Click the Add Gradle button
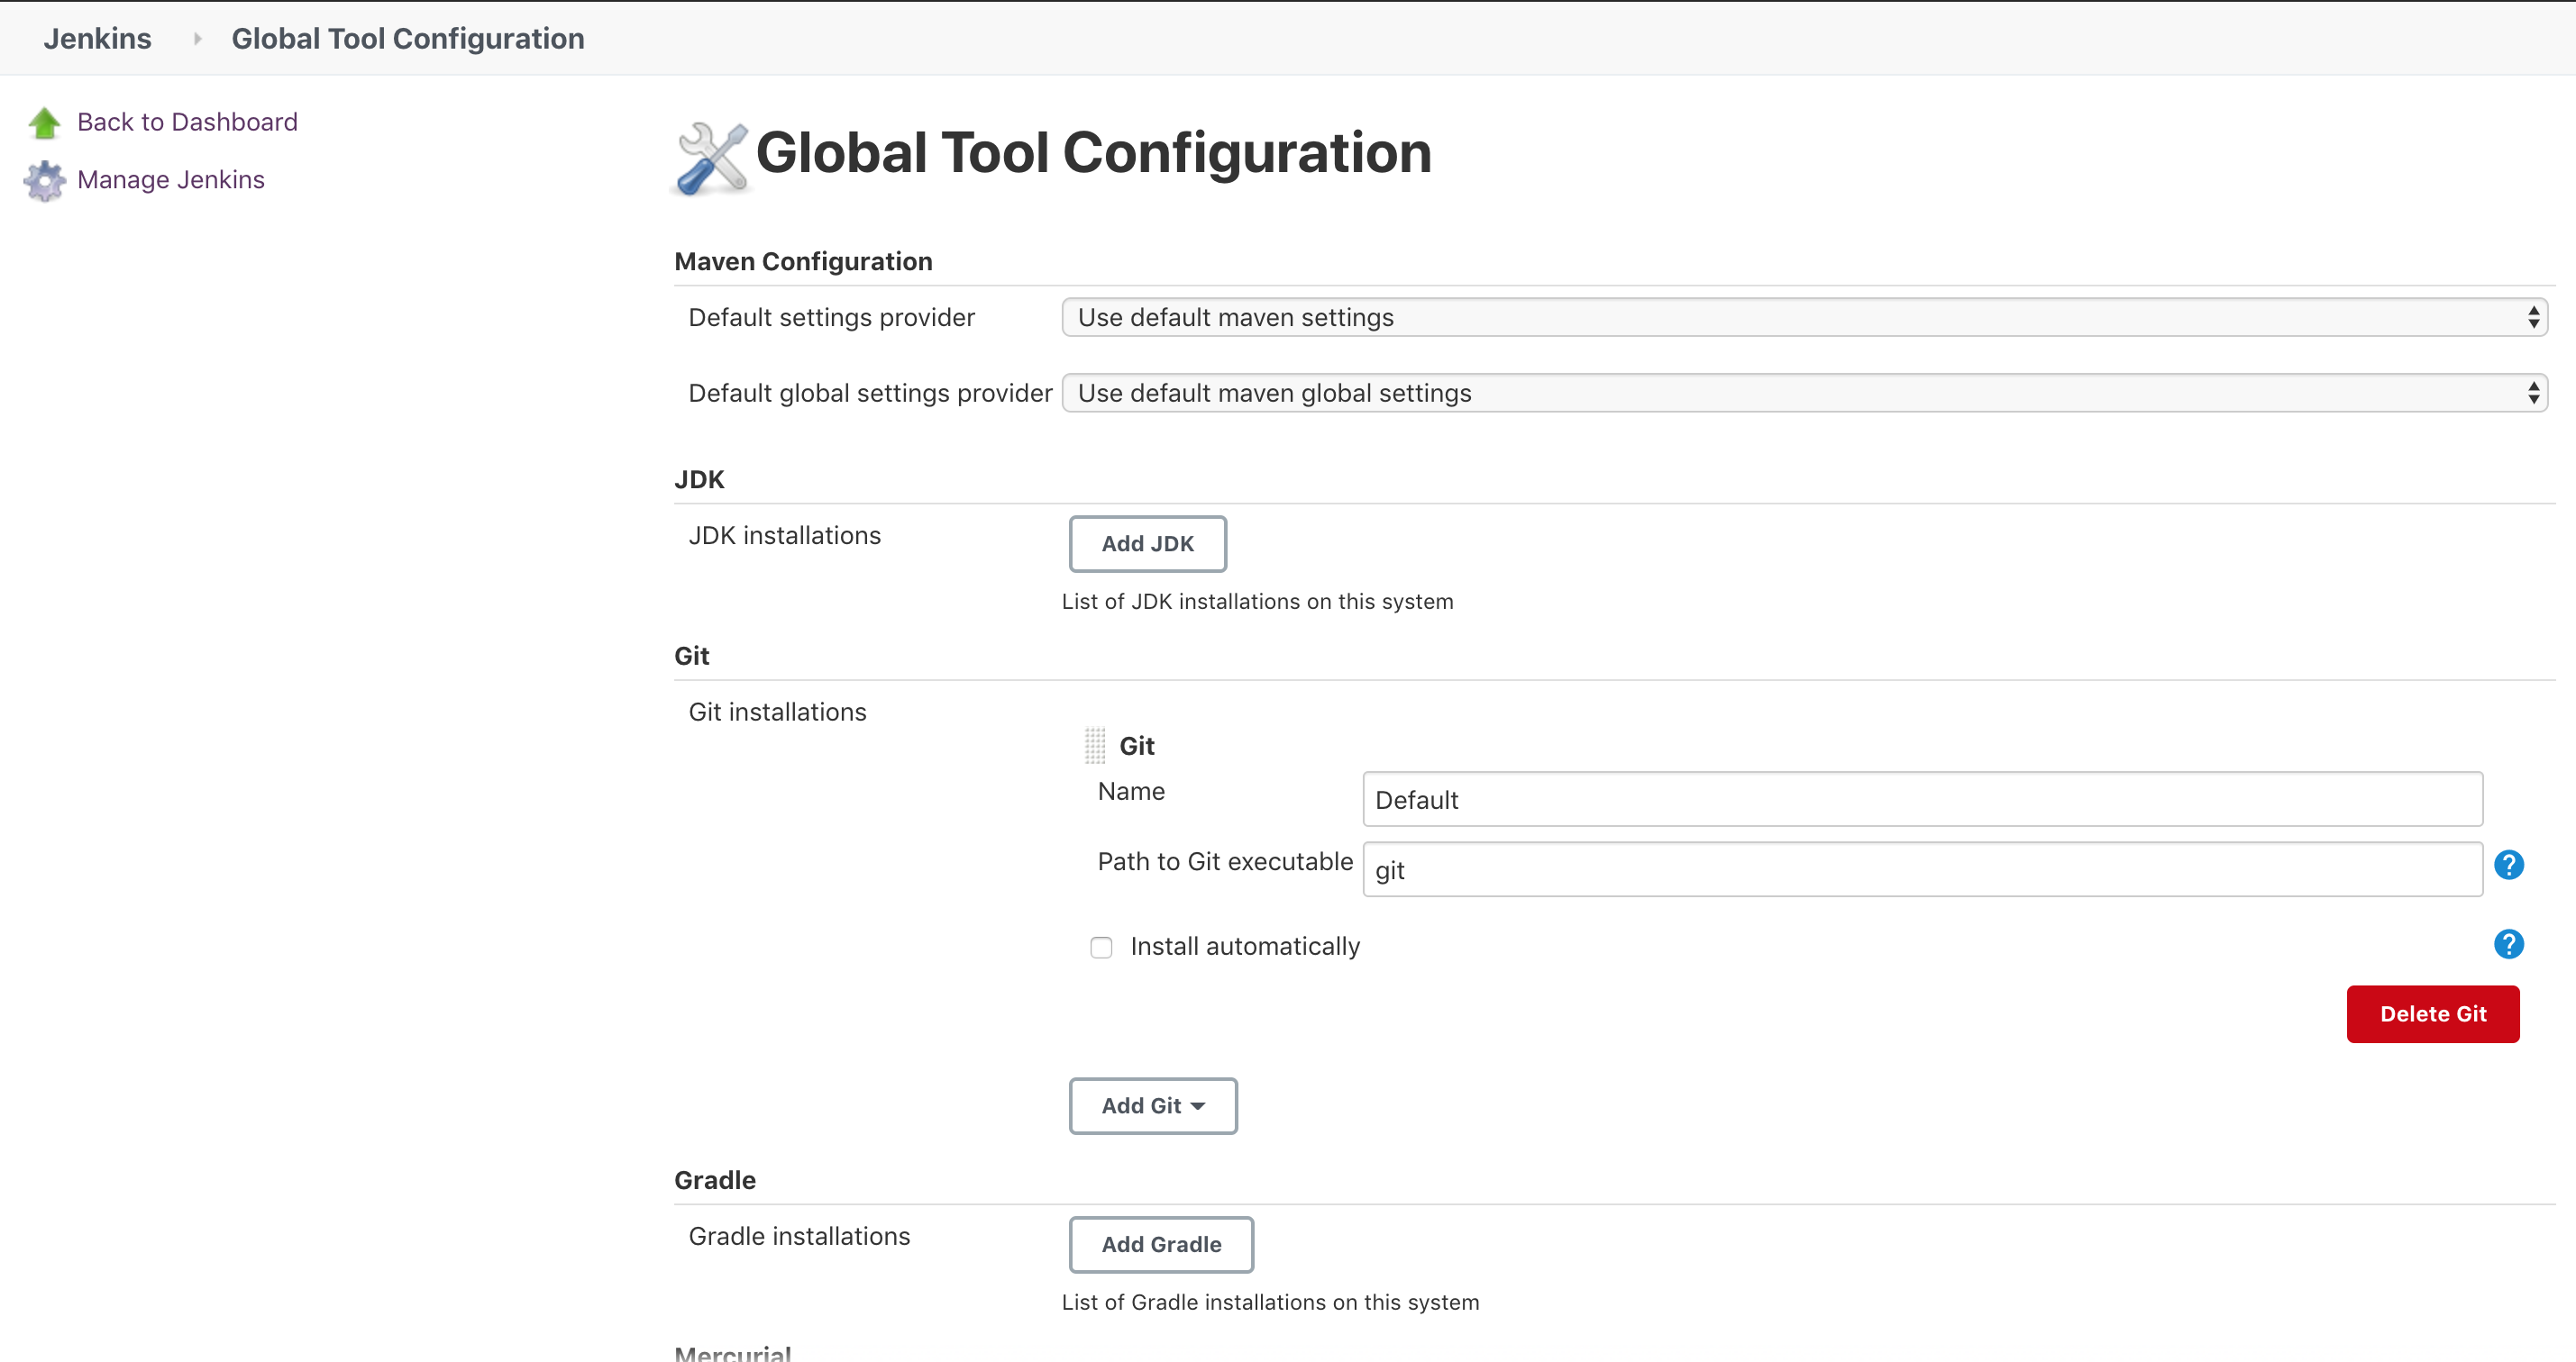 coord(1160,1244)
